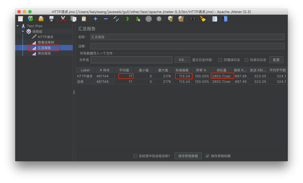
Task: Open the Templates icon in toolbar
Action: (30, 19)
